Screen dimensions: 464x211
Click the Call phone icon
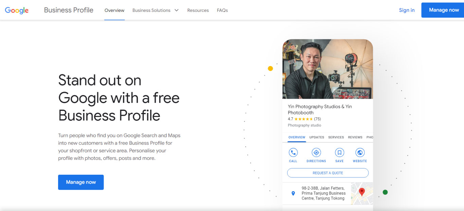coord(293,152)
